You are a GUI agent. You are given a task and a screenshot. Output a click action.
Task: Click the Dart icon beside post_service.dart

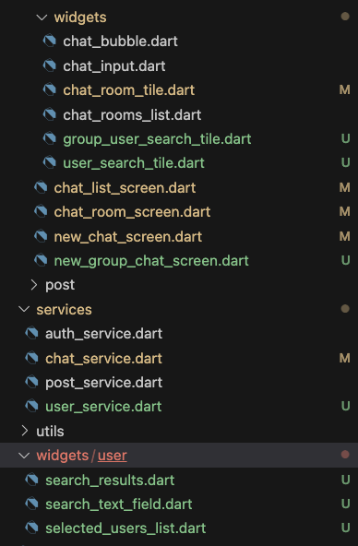tap(31, 382)
